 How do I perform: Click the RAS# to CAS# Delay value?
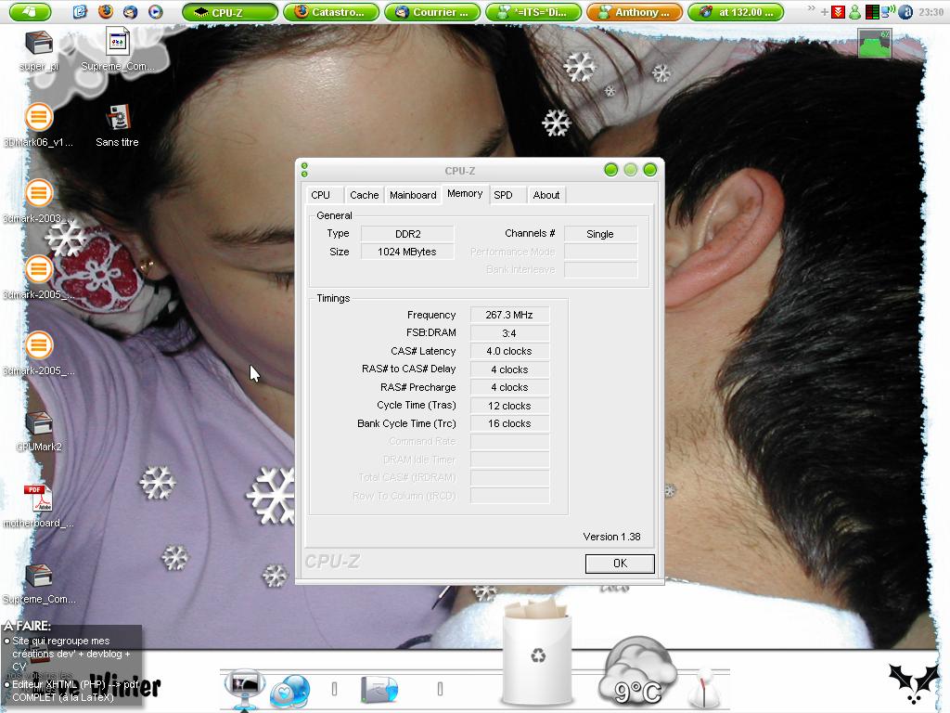click(509, 369)
